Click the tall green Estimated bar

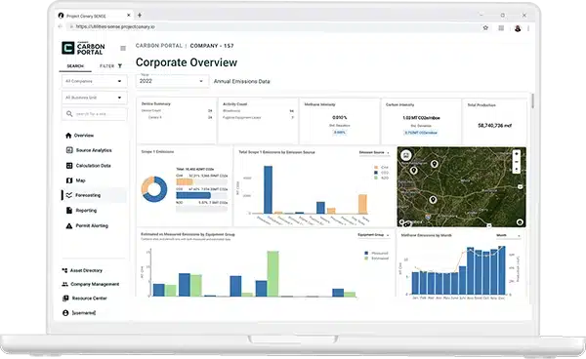coord(272,274)
